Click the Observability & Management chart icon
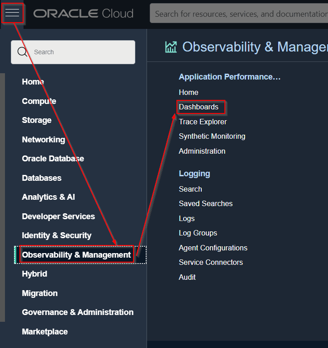The height and width of the screenshot is (348, 328). click(171, 47)
